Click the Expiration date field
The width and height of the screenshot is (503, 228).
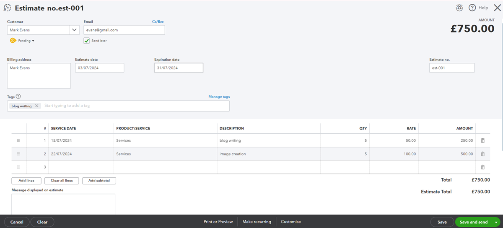[179, 68]
